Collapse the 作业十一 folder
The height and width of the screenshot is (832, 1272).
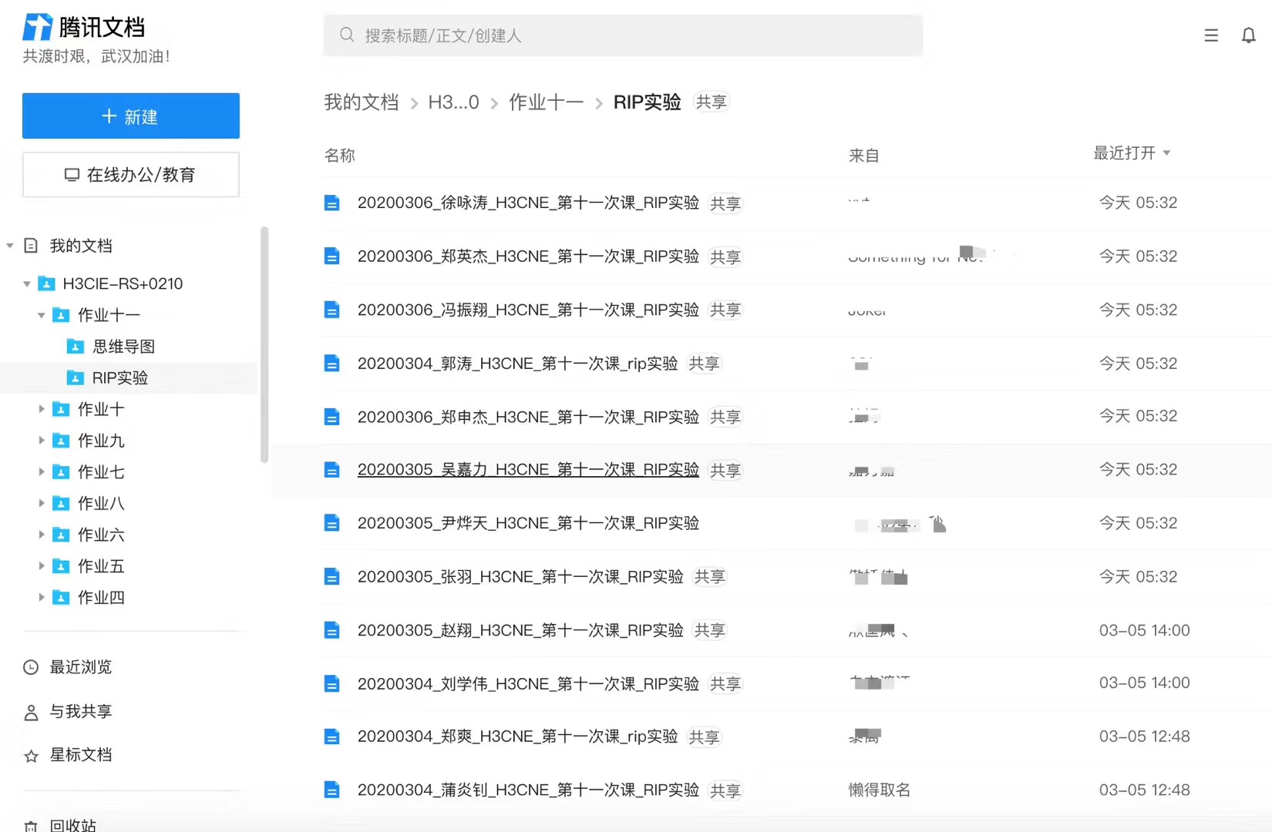[x=42, y=315]
